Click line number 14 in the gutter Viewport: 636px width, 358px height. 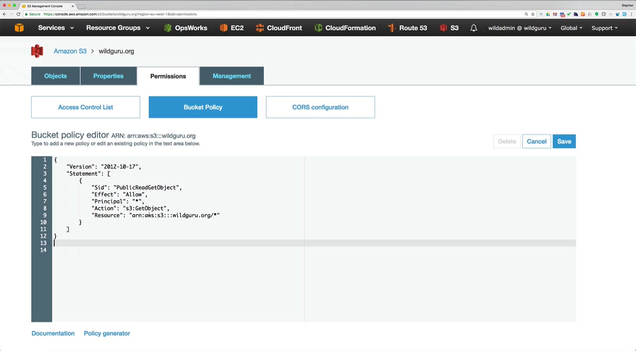(x=44, y=250)
